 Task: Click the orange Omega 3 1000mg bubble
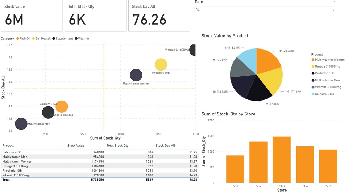click(x=62, y=107)
